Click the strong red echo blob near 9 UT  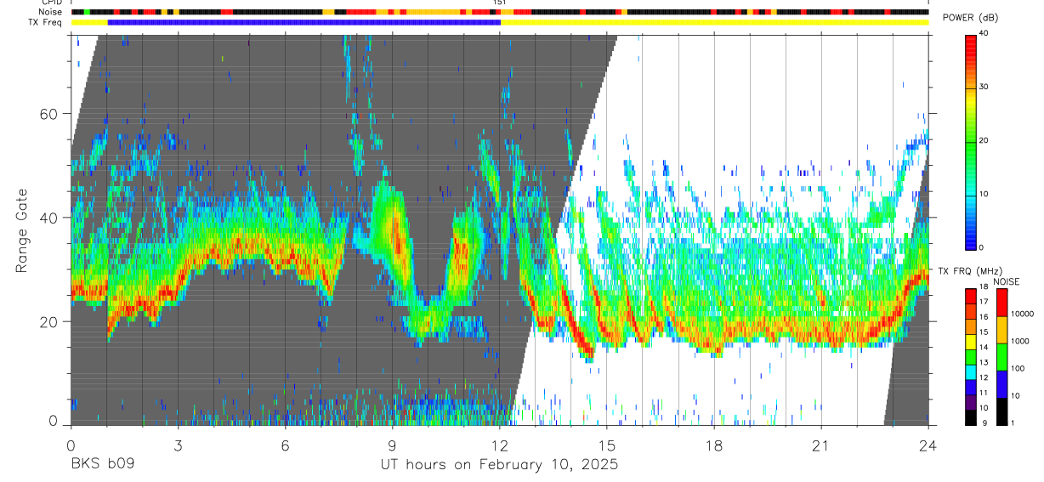395,234
